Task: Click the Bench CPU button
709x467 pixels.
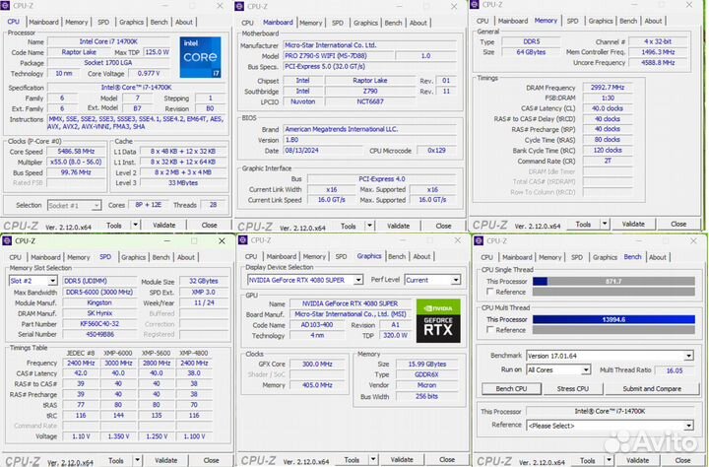Action: (511, 389)
